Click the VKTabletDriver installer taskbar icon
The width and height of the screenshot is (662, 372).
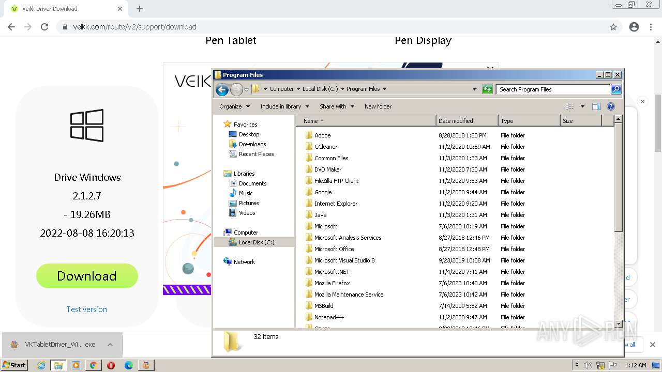[146, 365]
